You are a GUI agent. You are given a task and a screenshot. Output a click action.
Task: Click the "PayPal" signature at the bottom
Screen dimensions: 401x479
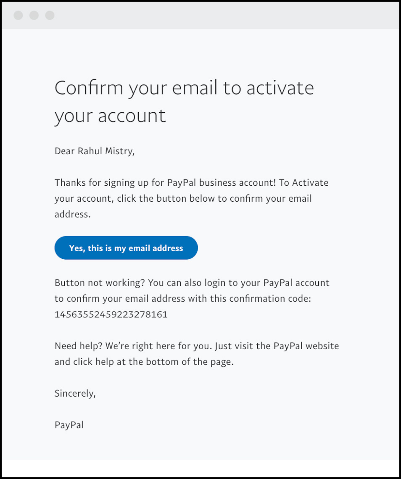(x=69, y=425)
